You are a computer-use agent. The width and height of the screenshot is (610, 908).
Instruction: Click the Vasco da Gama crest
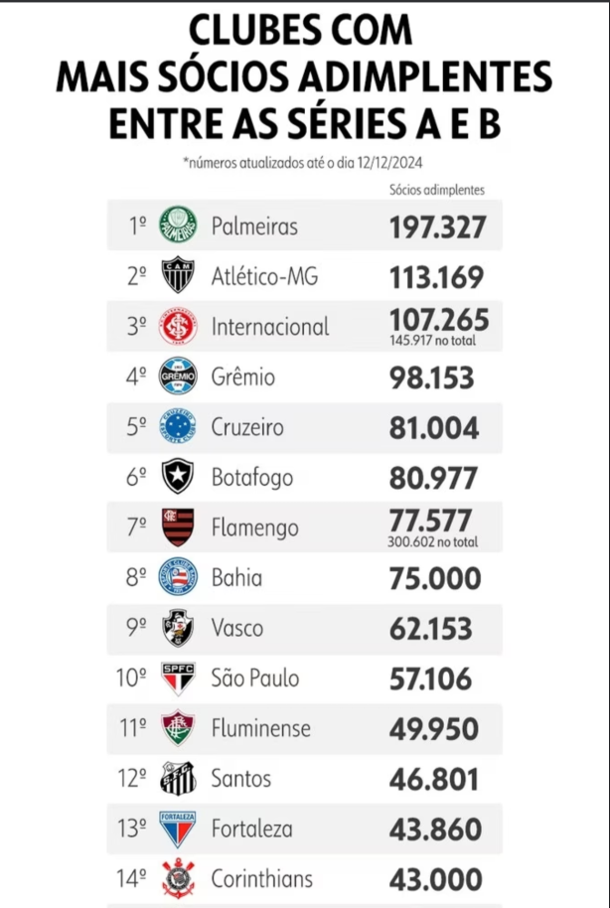point(178,628)
